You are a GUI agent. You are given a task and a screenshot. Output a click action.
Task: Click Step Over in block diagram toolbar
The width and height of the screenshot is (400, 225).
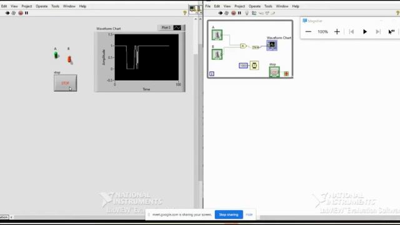point(267,13)
